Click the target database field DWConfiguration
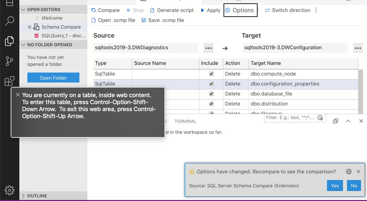This screenshot has width=367, height=201. pyautogui.click(x=295, y=48)
